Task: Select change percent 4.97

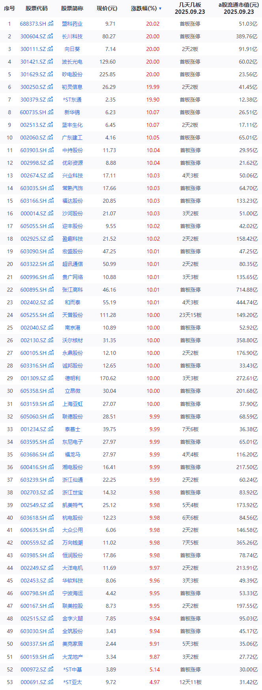Action: 154,682
